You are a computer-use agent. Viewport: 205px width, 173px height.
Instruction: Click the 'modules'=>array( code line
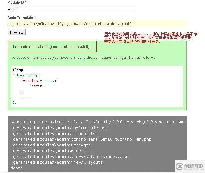(x=39, y=81)
